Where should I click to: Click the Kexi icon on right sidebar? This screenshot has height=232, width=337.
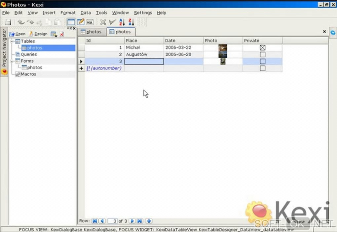point(333,33)
